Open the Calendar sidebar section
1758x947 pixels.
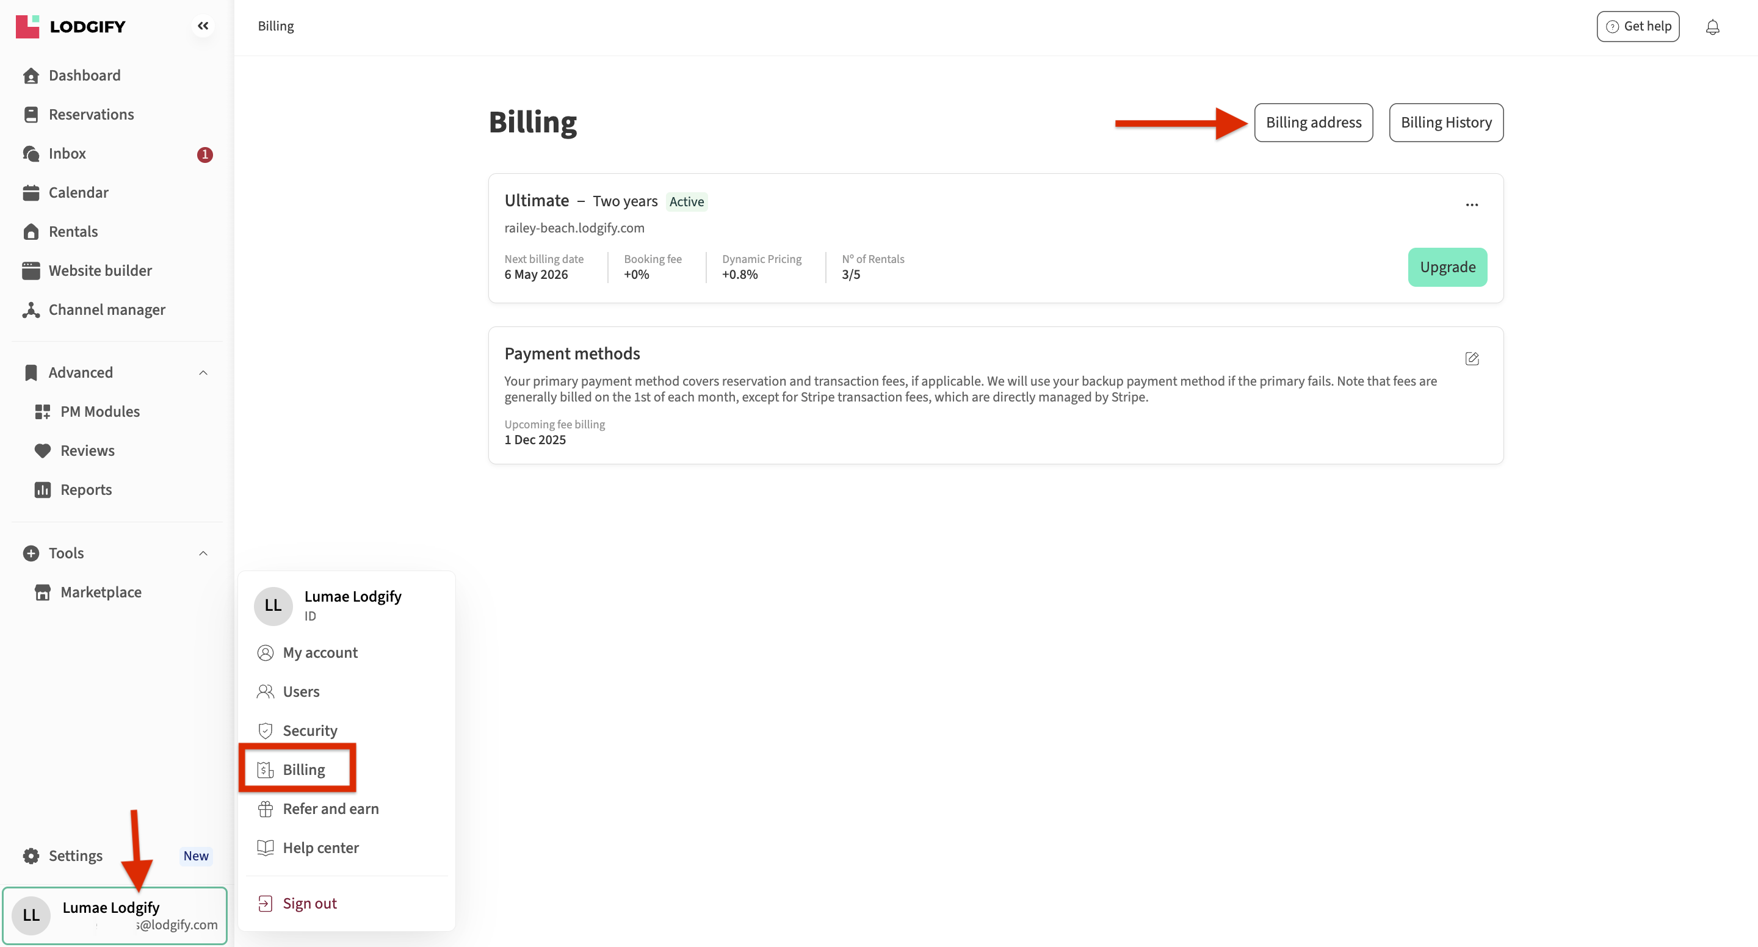(78, 192)
